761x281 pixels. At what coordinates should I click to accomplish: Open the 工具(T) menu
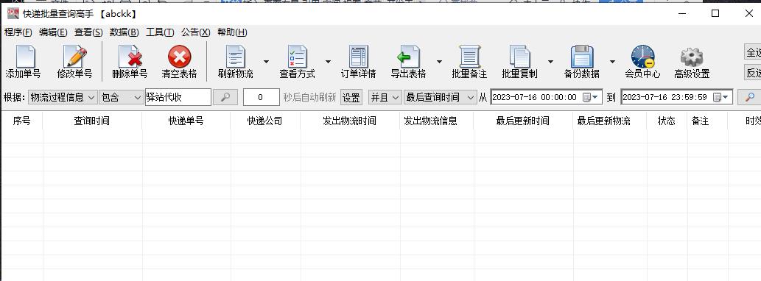point(160,32)
